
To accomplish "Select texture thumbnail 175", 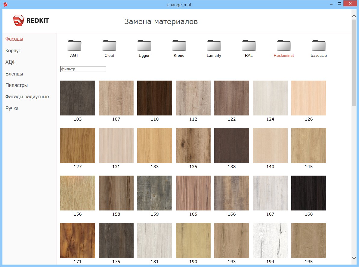I will [x=116, y=241].
